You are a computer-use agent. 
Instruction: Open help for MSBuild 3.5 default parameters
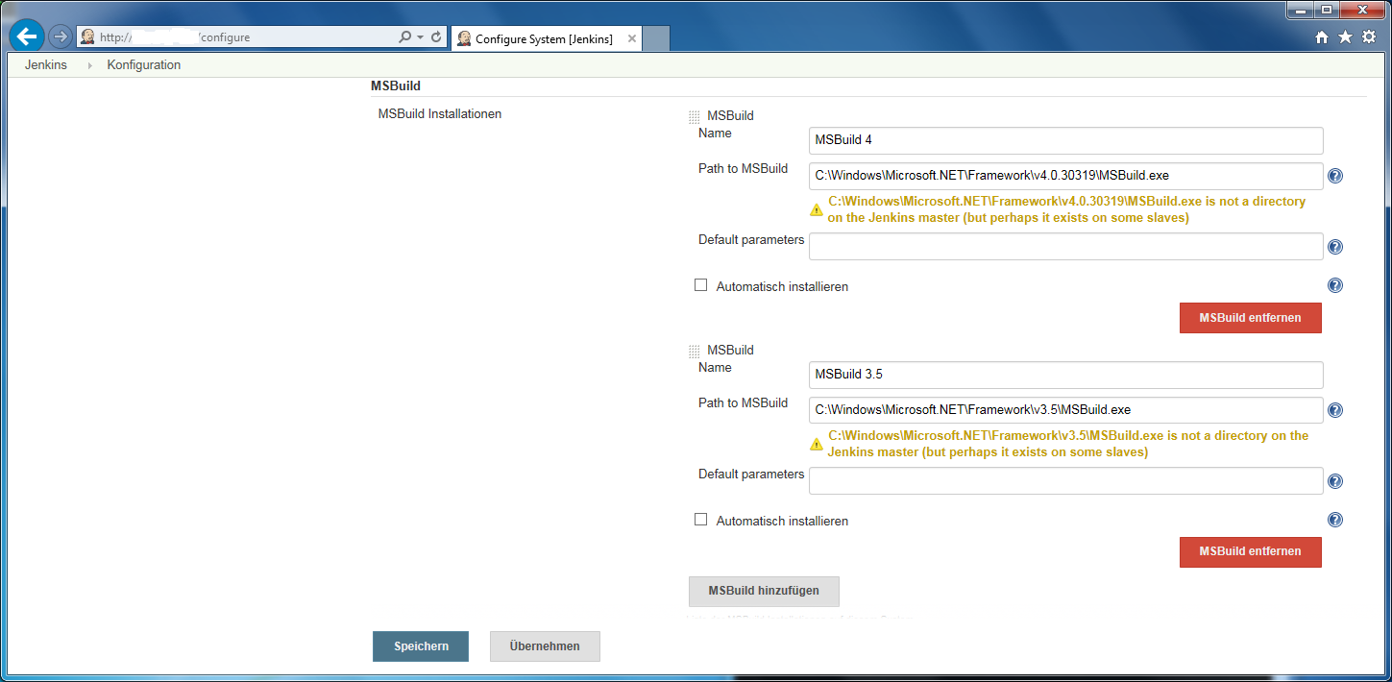tap(1334, 482)
